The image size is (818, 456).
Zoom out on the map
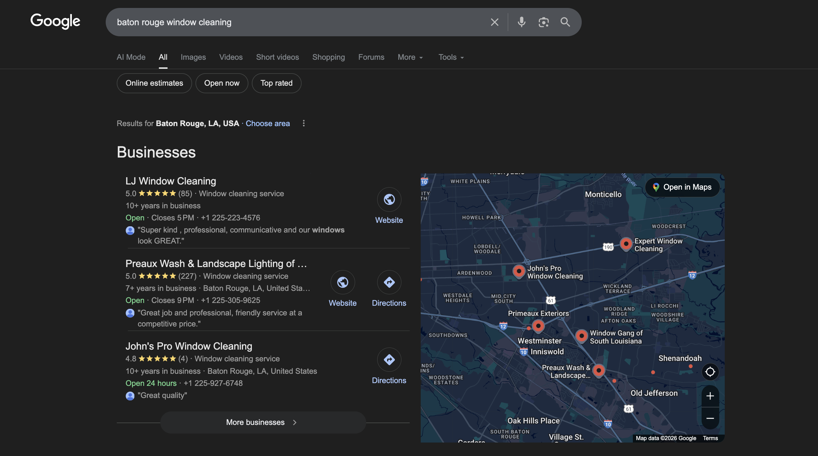[710, 418]
